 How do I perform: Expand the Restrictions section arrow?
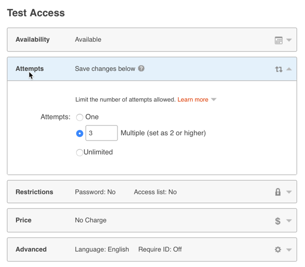(289, 192)
